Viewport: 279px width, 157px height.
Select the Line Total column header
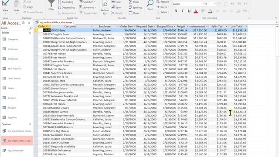coord(238,27)
